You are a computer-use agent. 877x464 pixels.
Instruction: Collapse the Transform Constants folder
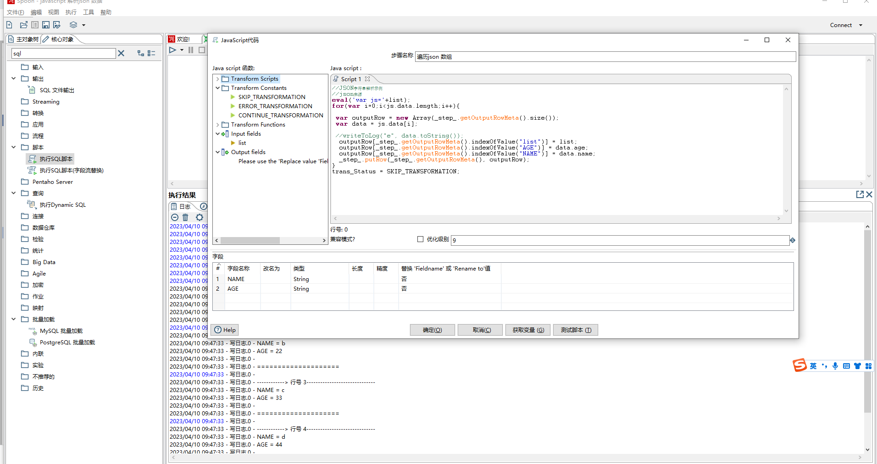pos(218,88)
